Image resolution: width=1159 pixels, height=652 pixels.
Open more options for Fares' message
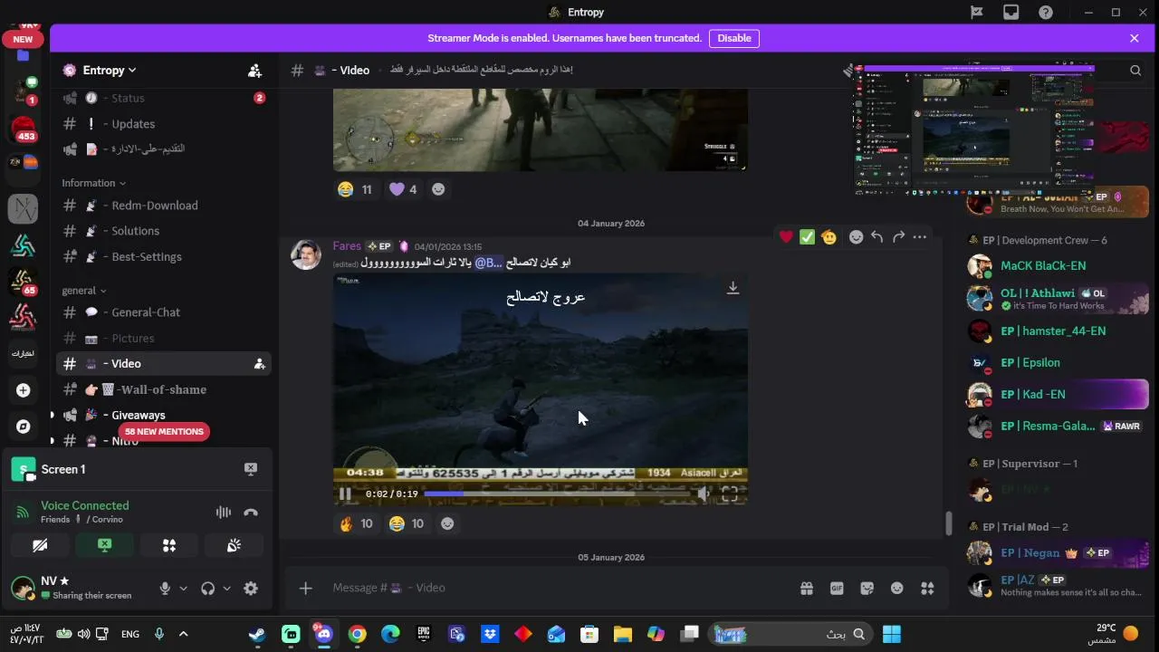click(x=920, y=237)
